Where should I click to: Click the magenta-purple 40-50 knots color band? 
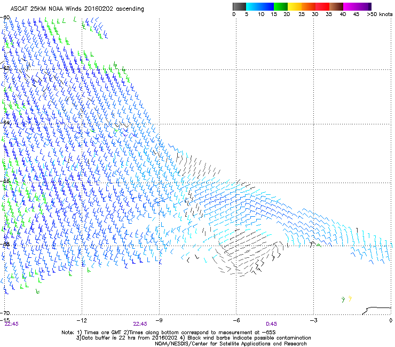click(357, 6)
